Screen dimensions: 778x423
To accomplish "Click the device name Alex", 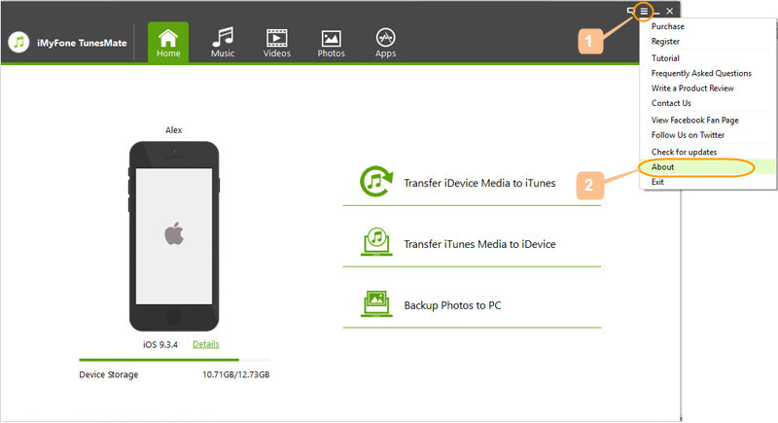I will [x=174, y=130].
